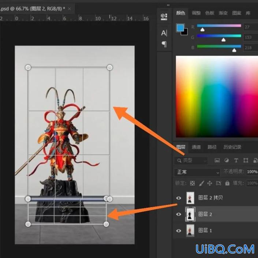Click the type layer filter icon

[236, 160]
